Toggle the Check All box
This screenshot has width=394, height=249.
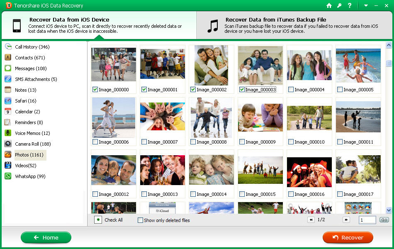point(98,220)
